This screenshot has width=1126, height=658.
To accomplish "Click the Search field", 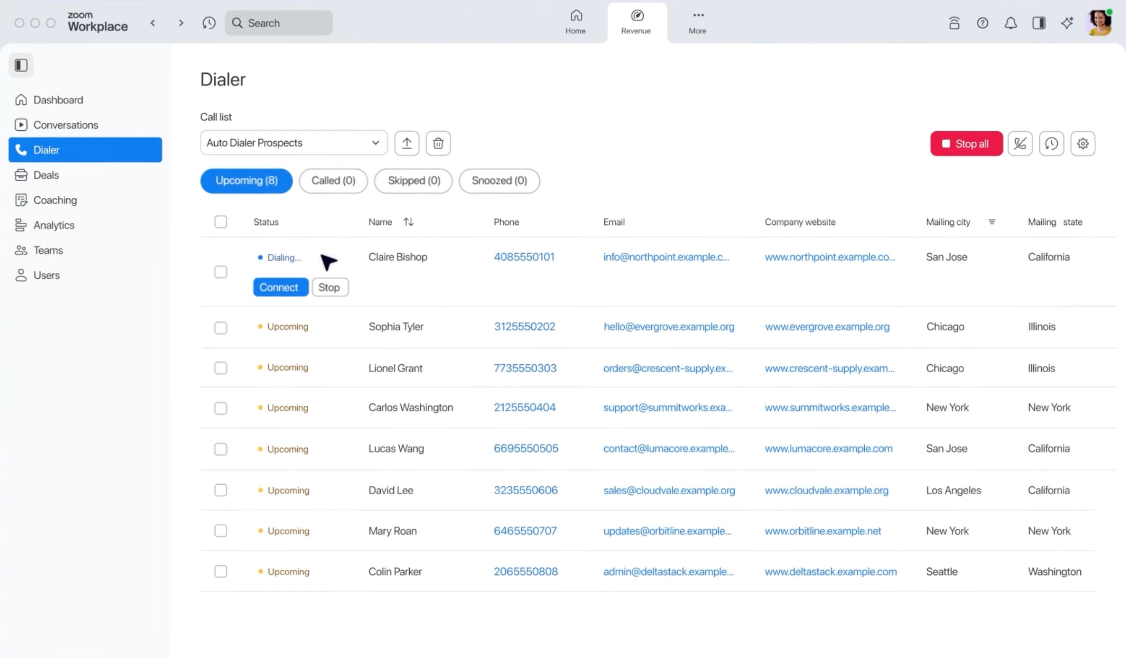I will coord(279,23).
